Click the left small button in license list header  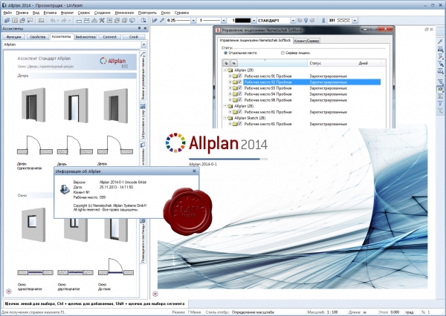[x=226, y=63]
